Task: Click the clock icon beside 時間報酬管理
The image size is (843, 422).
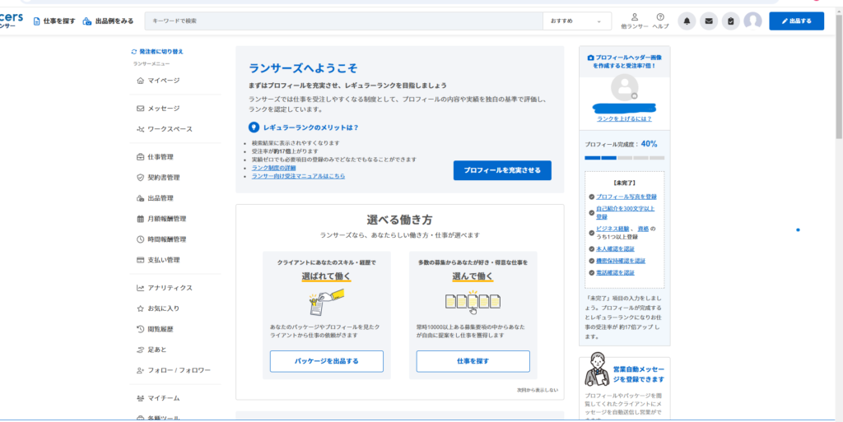Action: coord(140,239)
